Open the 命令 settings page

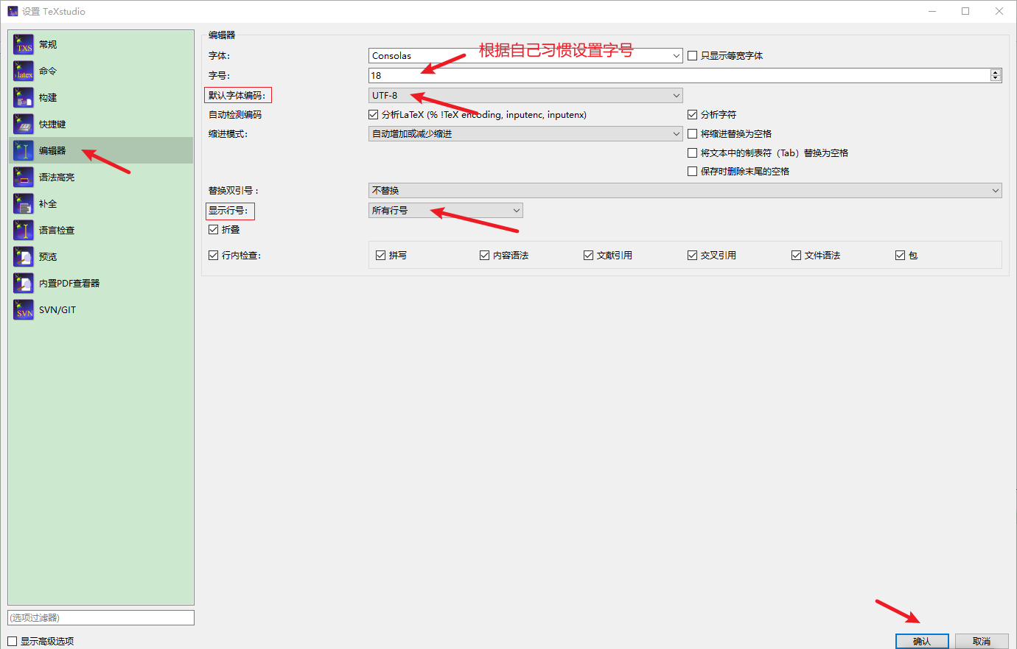100,71
